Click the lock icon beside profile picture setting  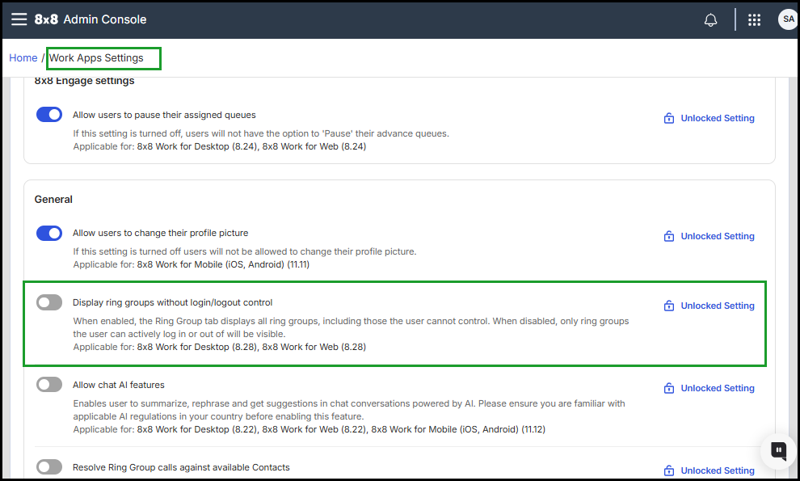tap(669, 237)
